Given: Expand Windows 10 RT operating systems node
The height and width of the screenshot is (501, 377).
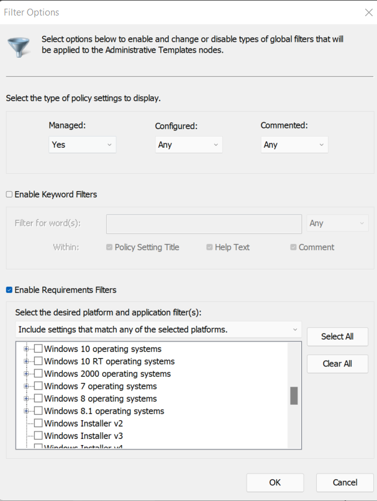Looking at the screenshot, I should click(x=27, y=361).
